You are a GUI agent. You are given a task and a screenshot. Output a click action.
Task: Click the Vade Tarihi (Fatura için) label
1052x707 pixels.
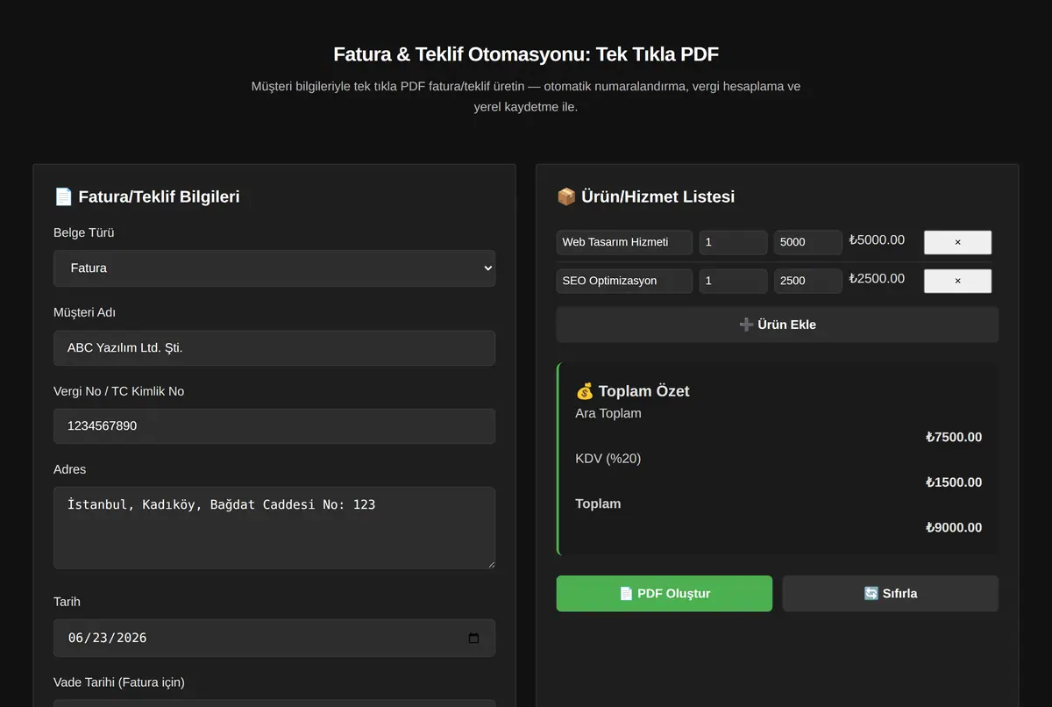click(x=119, y=682)
